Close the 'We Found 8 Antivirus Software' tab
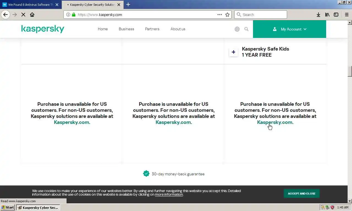The width and height of the screenshot is (352, 211). tap(57, 5)
